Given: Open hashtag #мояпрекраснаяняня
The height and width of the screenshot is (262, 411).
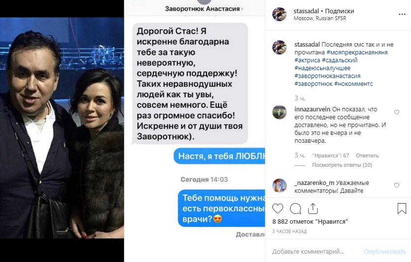Looking at the screenshot, I should point(357,52).
